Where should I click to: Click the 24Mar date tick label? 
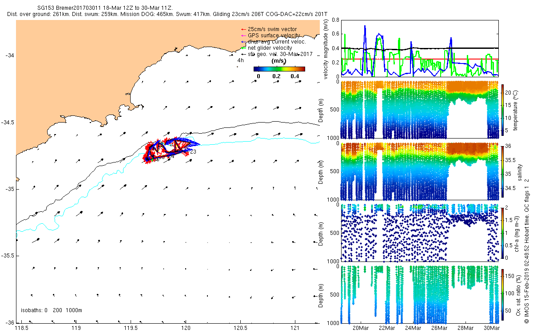click(x=414, y=328)
